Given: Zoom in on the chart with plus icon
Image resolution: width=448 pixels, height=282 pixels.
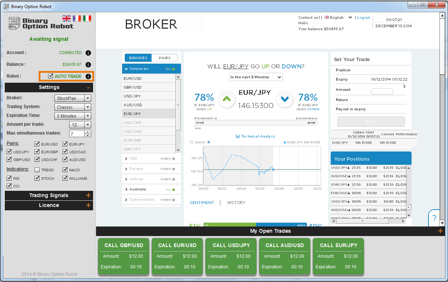Looking at the screenshot, I should tap(209, 142).
